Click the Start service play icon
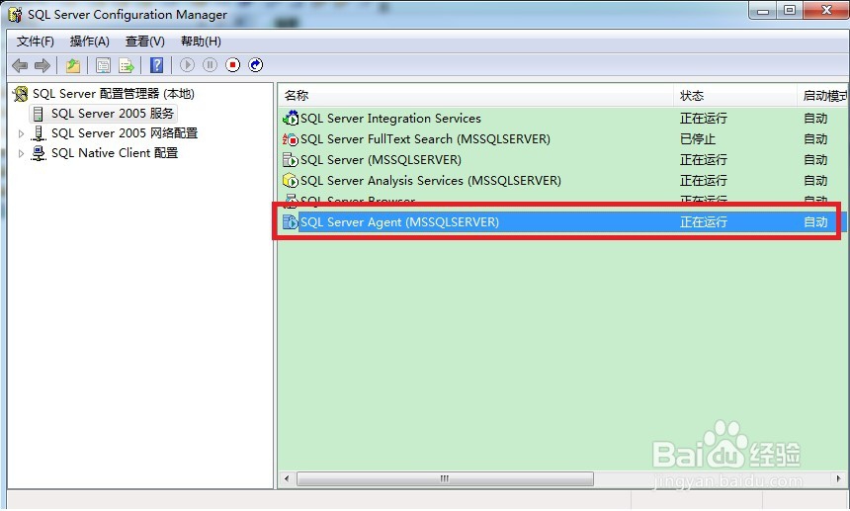This screenshot has height=511, width=850. coord(187,65)
